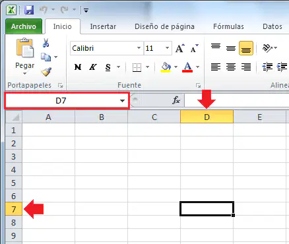The height and width of the screenshot is (244, 289).
Task: Apply the yellow fill color bucket
Action: pyautogui.click(x=166, y=67)
